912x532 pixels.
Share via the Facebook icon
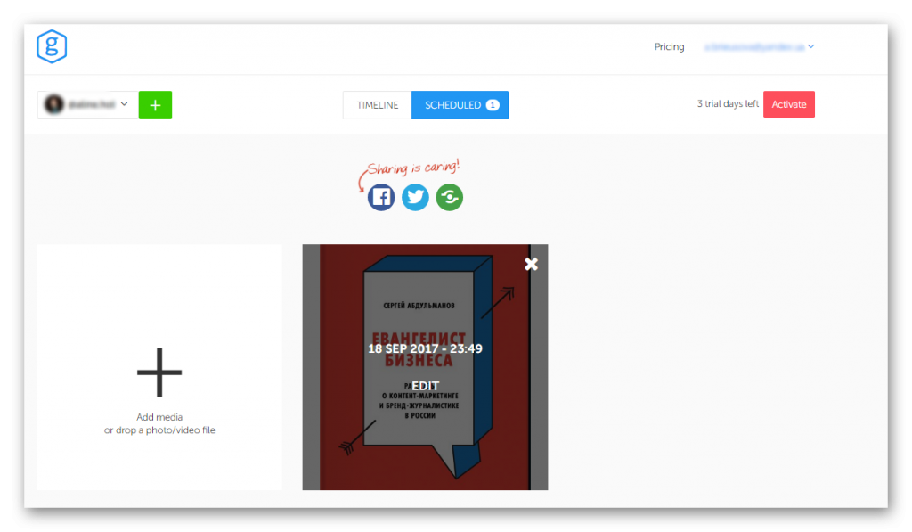point(381,197)
